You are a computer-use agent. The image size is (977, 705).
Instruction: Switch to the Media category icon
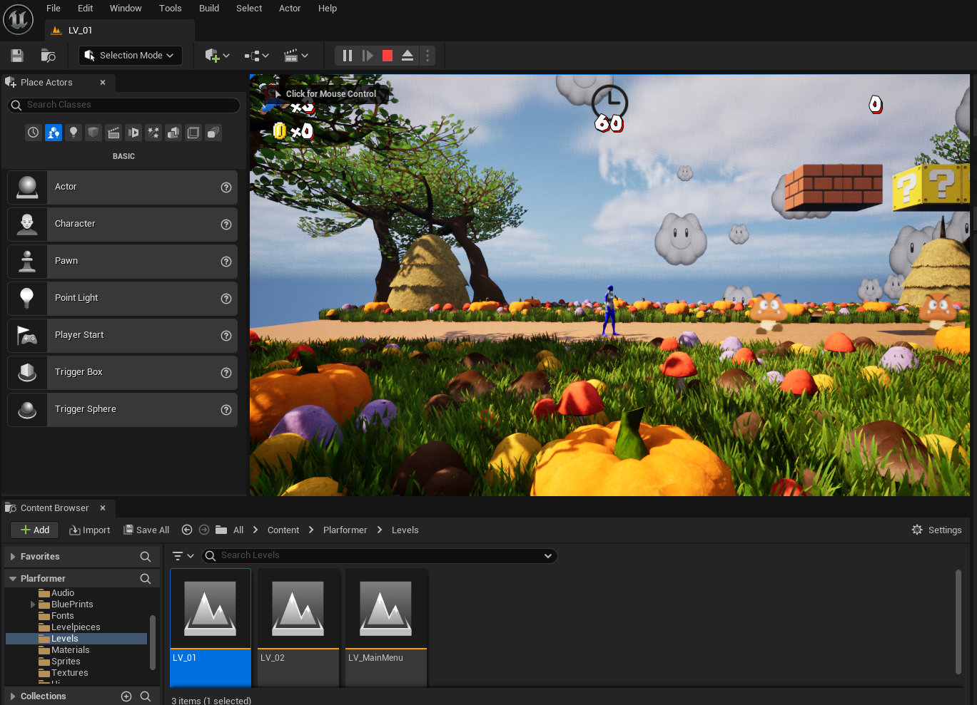point(133,133)
